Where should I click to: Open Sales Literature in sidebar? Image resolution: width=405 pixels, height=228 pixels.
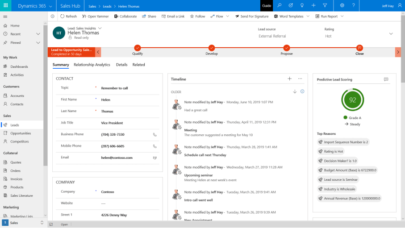tap(22, 195)
